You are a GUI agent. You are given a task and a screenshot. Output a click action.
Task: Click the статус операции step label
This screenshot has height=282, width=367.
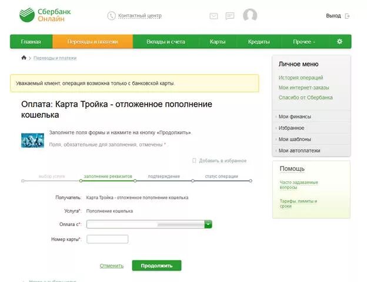[221, 176]
